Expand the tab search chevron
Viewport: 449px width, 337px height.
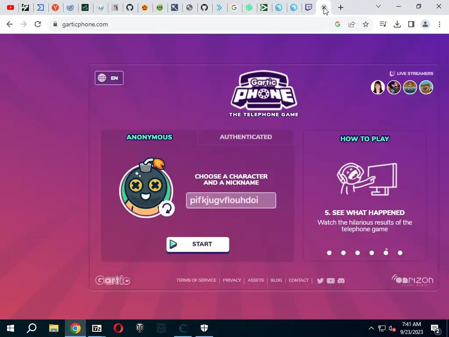378,6
